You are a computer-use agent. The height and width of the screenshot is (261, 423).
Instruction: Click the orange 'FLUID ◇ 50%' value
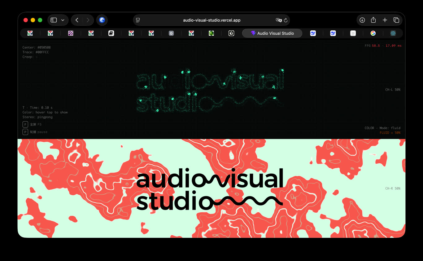click(390, 133)
